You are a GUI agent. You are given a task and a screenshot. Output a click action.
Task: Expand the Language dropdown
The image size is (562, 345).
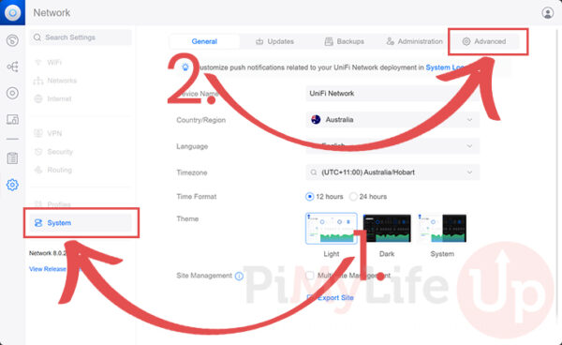[392, 146]
